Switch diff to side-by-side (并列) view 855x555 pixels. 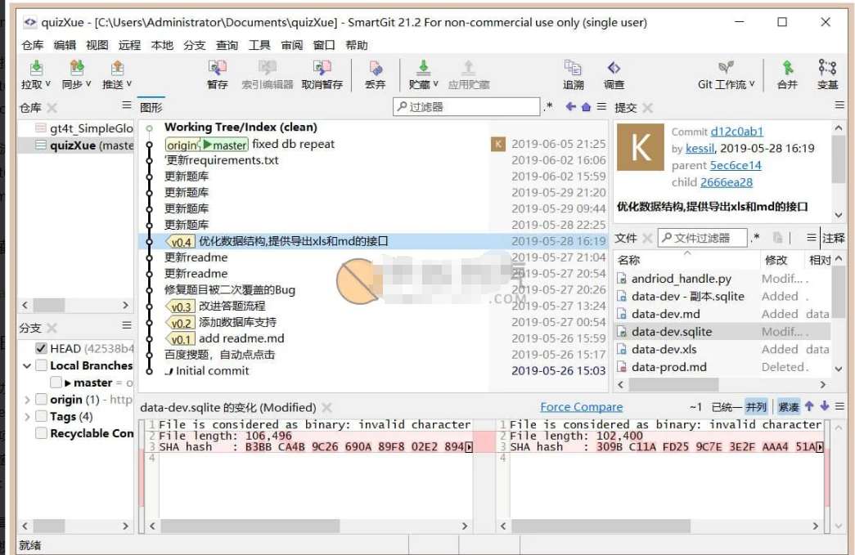pyautogui.click(x=756, y=407)
